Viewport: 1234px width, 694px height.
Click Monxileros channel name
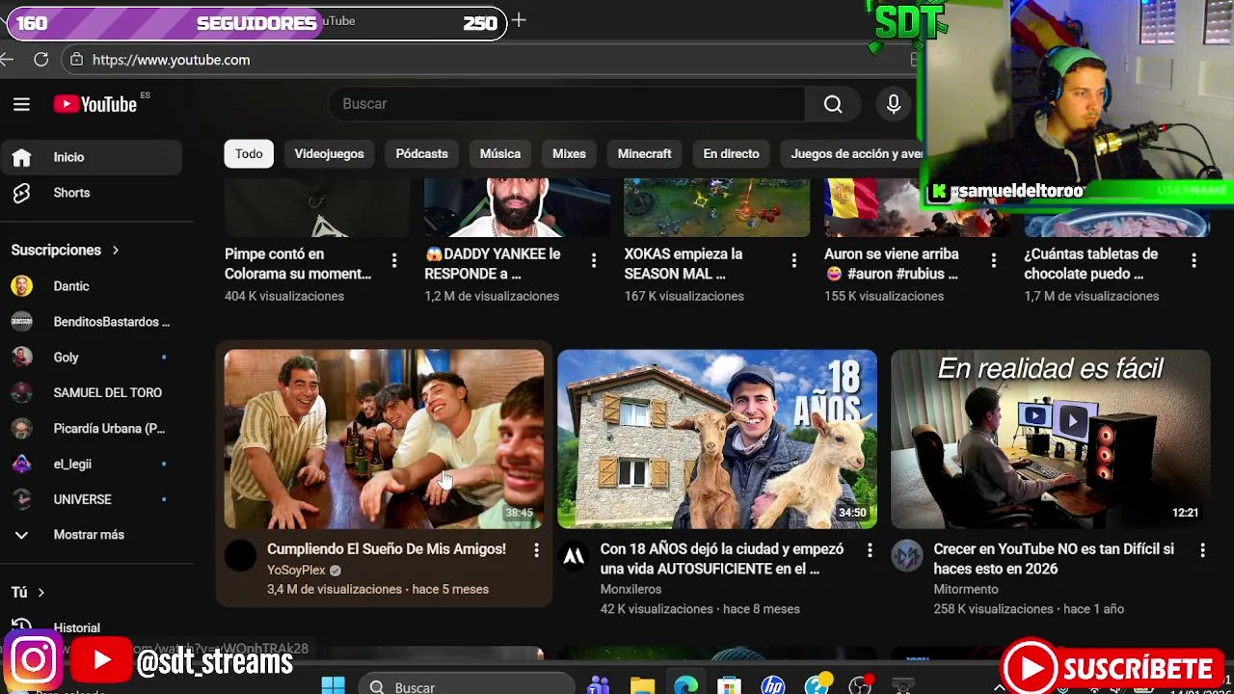(630, 590)
